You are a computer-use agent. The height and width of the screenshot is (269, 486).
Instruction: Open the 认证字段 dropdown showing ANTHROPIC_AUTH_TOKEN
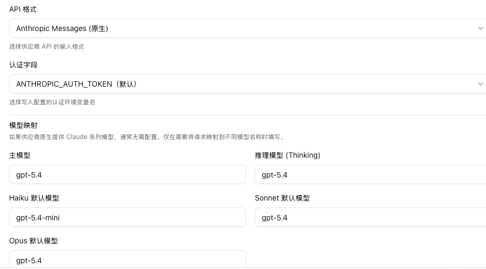click(x=248, y=84)
